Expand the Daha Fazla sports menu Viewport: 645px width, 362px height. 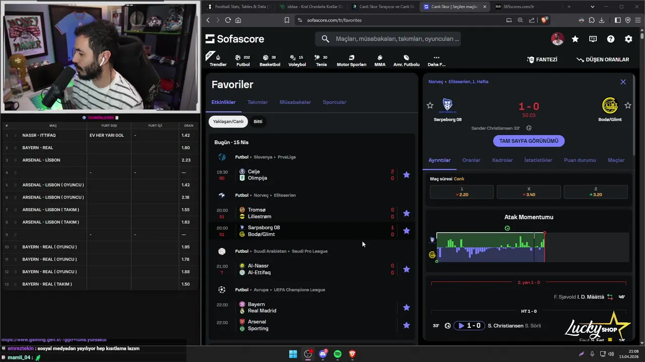436,60
